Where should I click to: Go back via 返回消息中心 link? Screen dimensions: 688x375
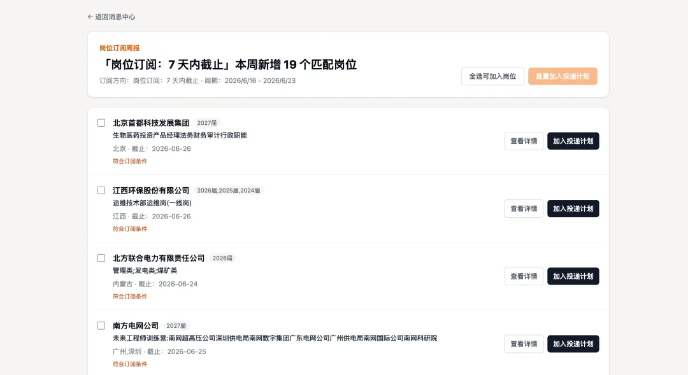coord(111,17)
